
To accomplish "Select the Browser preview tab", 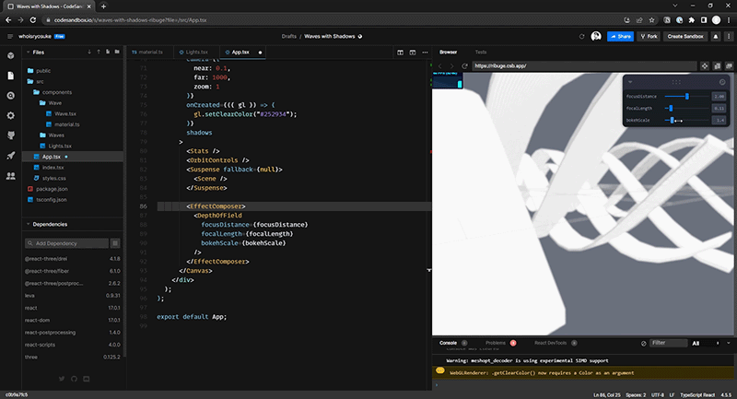I will [x=448, y=53].
